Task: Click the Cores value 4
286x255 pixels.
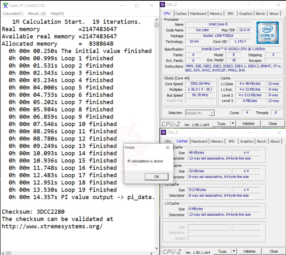Action: 247,113
